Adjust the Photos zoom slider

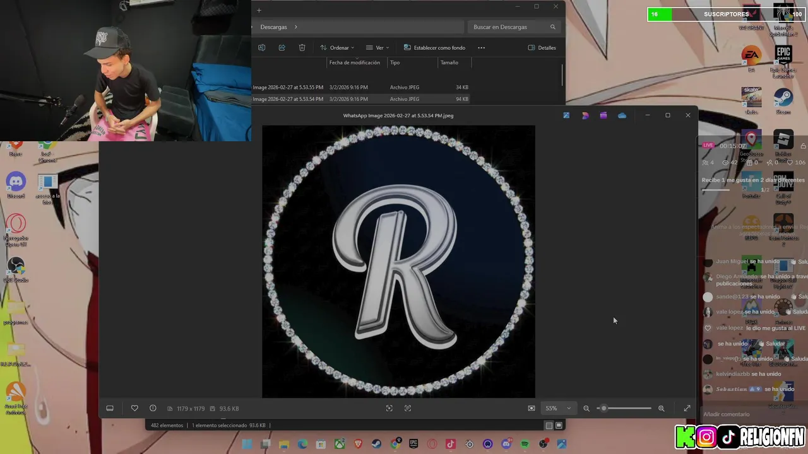pyautogui.click(x=625, y=409)
